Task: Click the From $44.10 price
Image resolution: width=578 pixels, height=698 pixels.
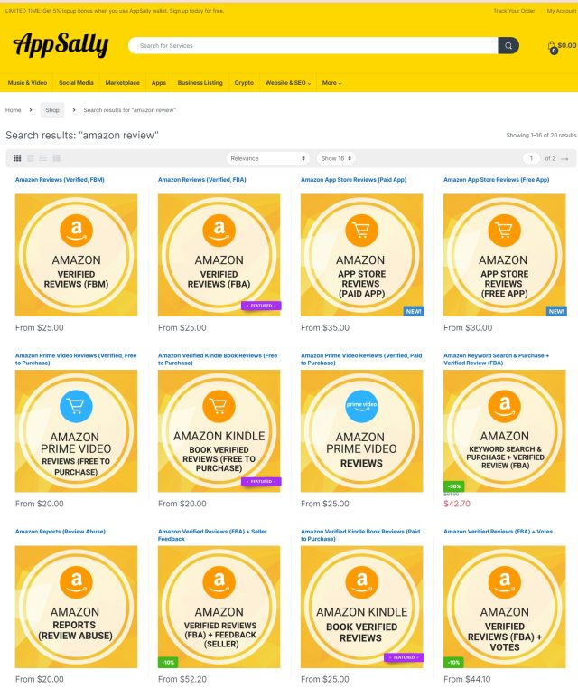Action: [467, 679]
